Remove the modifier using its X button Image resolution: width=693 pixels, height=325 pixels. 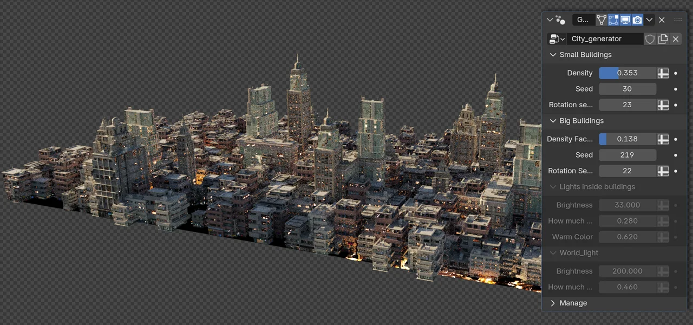[662, 19]
